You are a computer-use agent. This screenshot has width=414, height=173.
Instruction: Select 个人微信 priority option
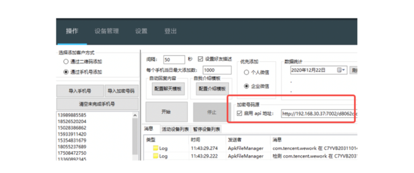point(256,72)
